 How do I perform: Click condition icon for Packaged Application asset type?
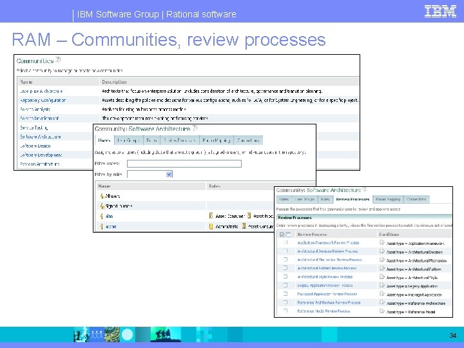click(x=382, y=294)
